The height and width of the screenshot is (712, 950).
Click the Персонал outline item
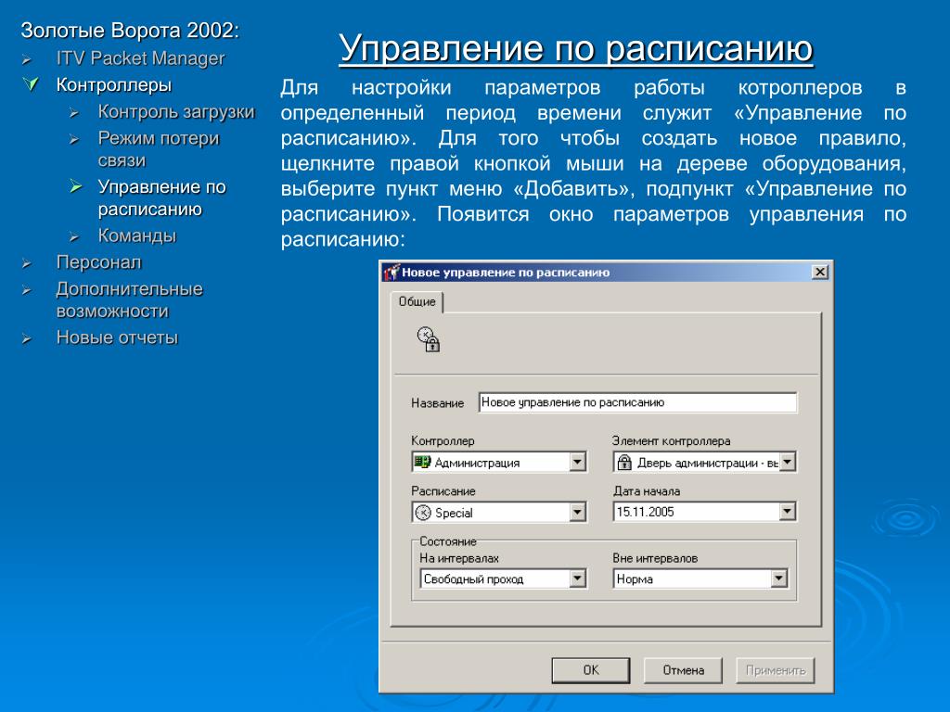click(x=98, y=262)
